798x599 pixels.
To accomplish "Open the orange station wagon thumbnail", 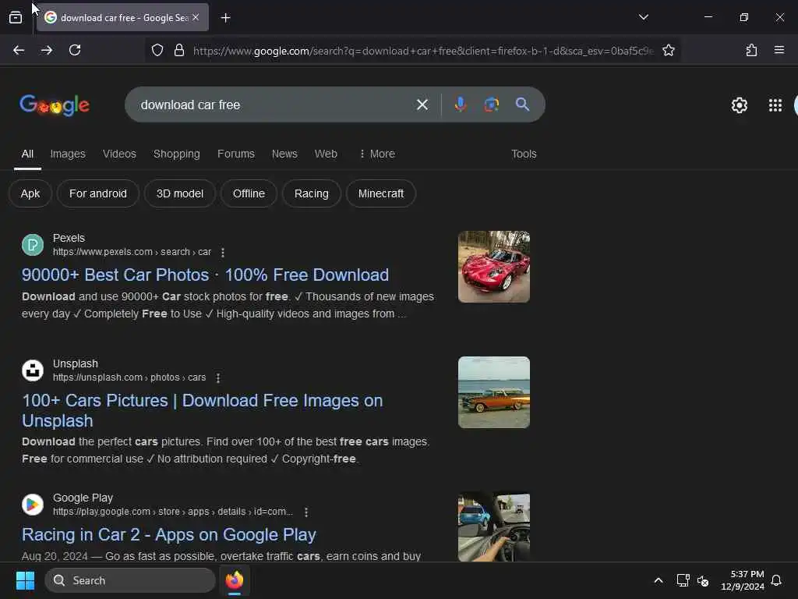I will (493, 392).
